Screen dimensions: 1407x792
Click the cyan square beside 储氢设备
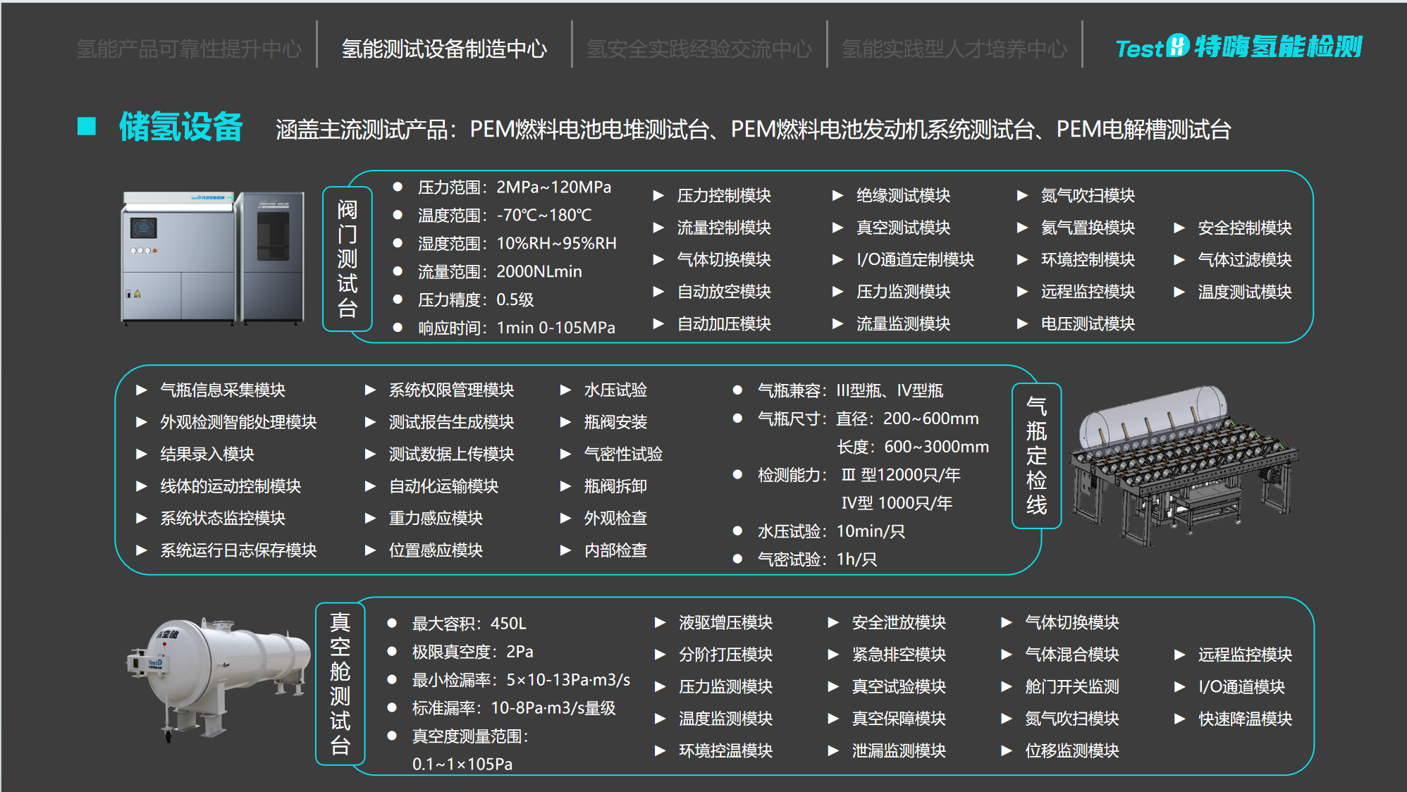pos(87,126)
